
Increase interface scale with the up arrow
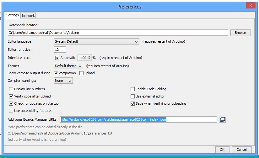(x=89, y=56)
